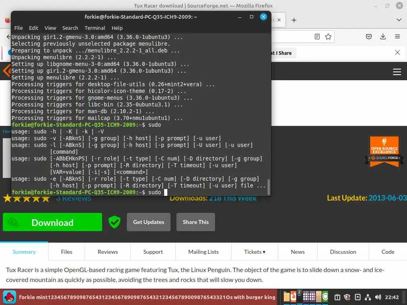The width and height of the screenshot is (407, 305).
Task: Switch to the terminal taskbar icon with badge 2
Action: point(299,297)
